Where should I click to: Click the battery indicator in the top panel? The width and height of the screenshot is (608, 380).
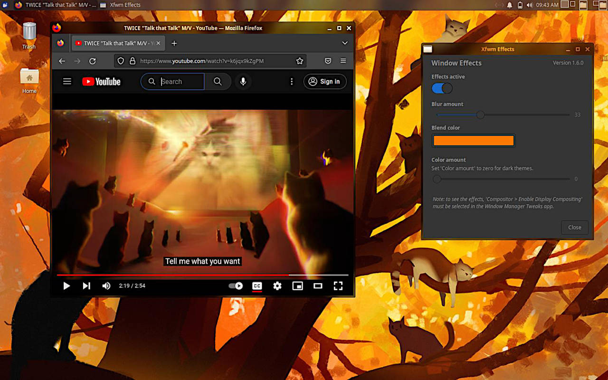click(520, 5)
